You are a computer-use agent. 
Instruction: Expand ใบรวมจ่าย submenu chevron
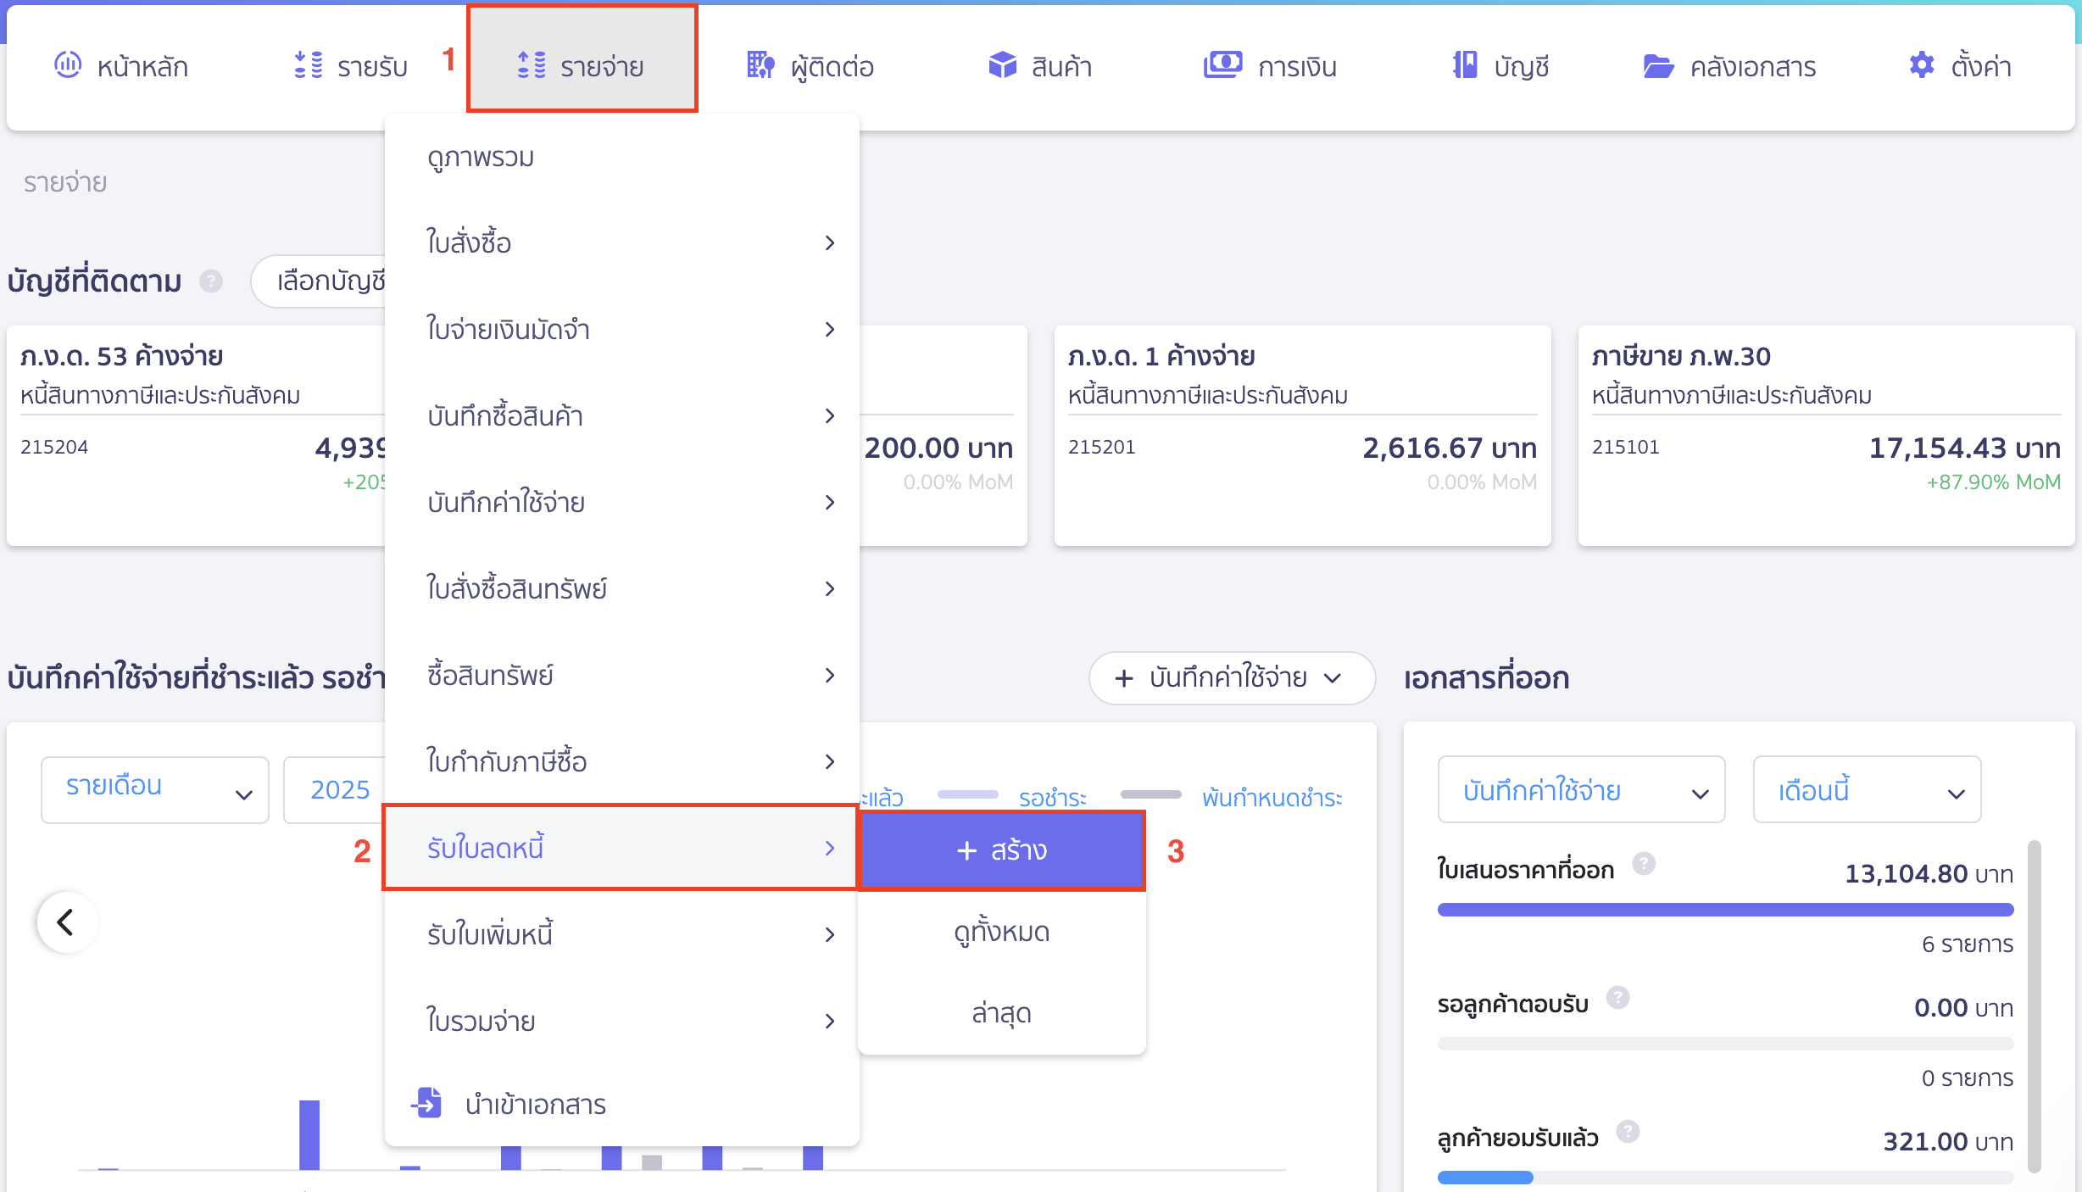[x=830, y=1022]
